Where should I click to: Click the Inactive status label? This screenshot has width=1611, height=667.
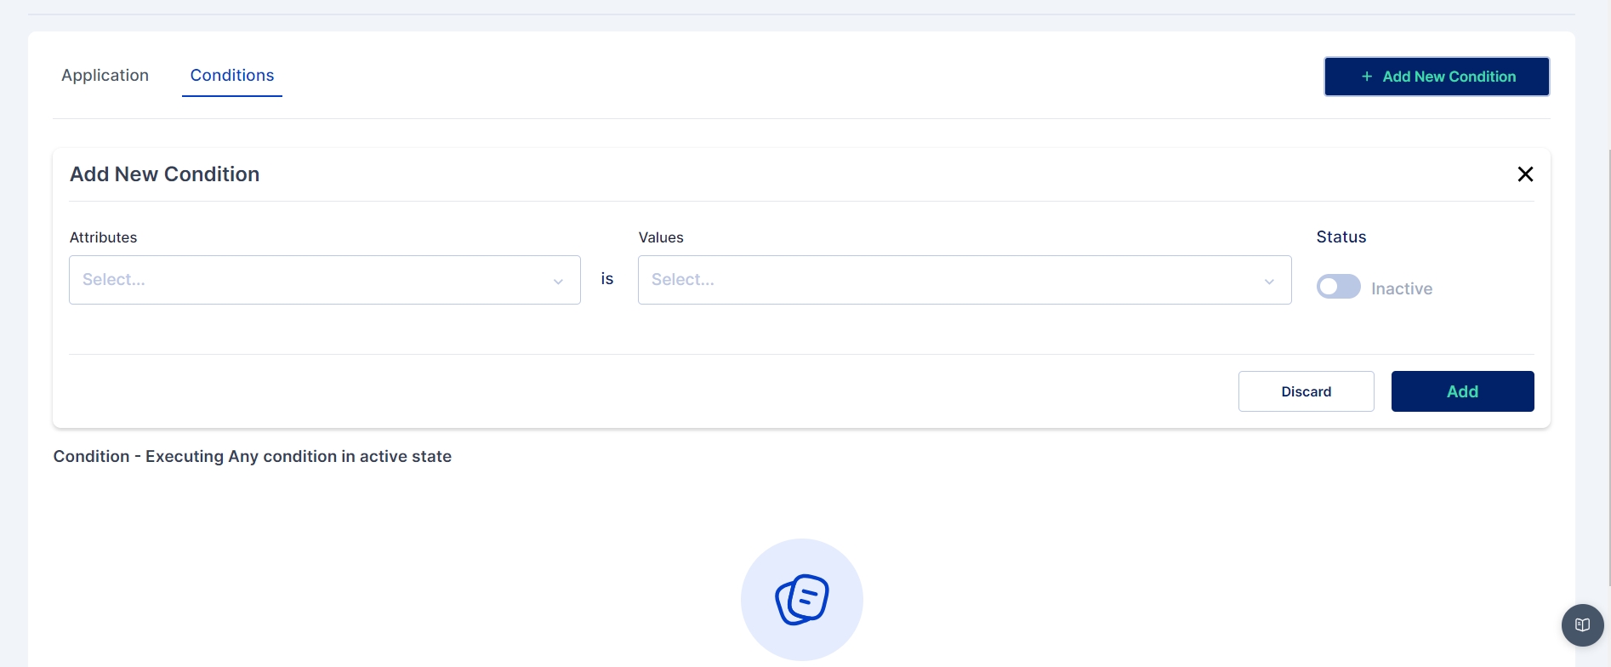(x=1401, y=288)
